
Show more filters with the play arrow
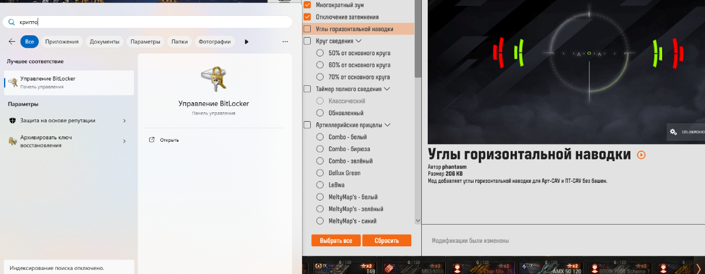point(246,42)
